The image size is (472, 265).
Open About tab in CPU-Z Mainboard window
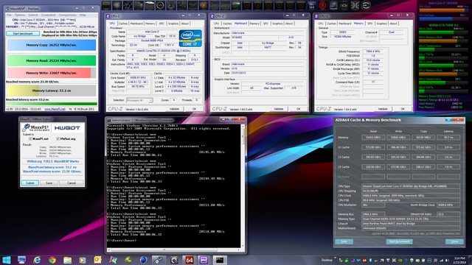pyautogui.click(x=289, y=24)
